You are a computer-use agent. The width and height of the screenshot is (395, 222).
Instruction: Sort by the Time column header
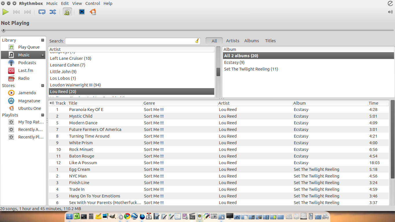pyautogui.click(x=378, y=103)
